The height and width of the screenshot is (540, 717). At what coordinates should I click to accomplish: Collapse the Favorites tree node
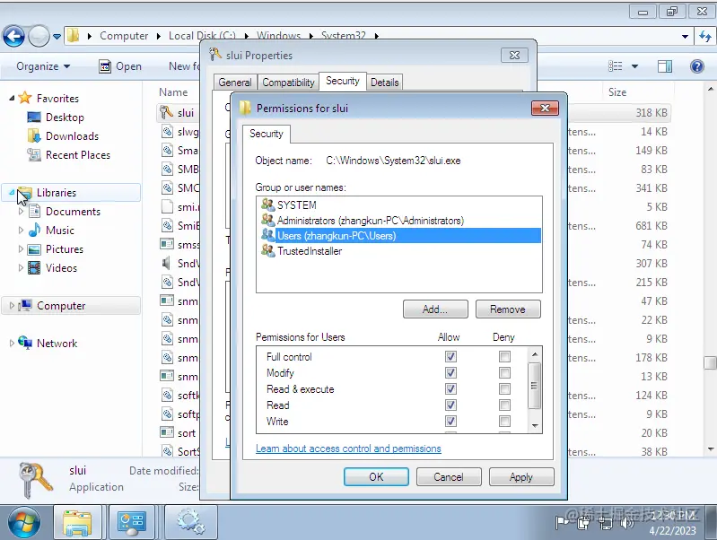12,99
